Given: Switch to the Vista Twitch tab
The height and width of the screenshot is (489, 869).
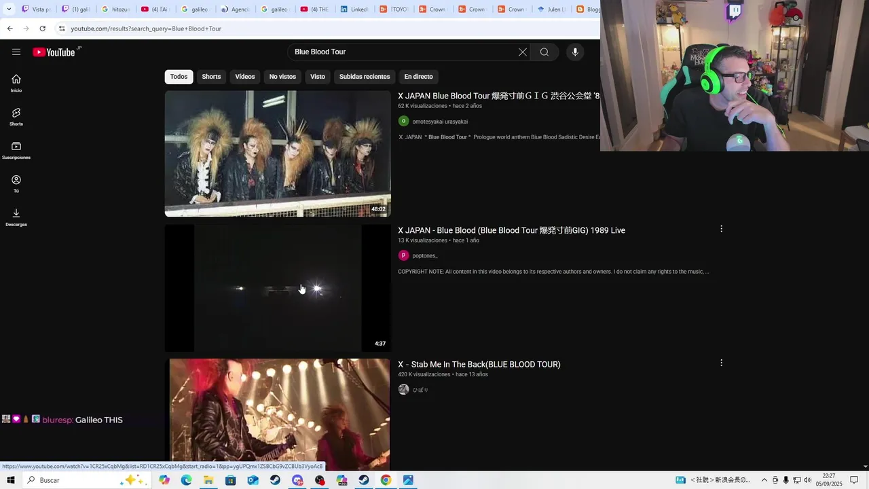Looking at the screenshot, I should coord(37,10).
